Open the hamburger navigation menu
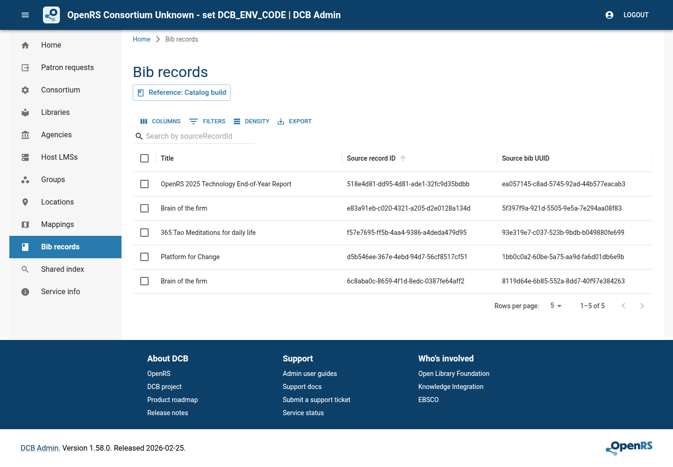The width and height of the screenshot is (673, 467). pos(25,15)
